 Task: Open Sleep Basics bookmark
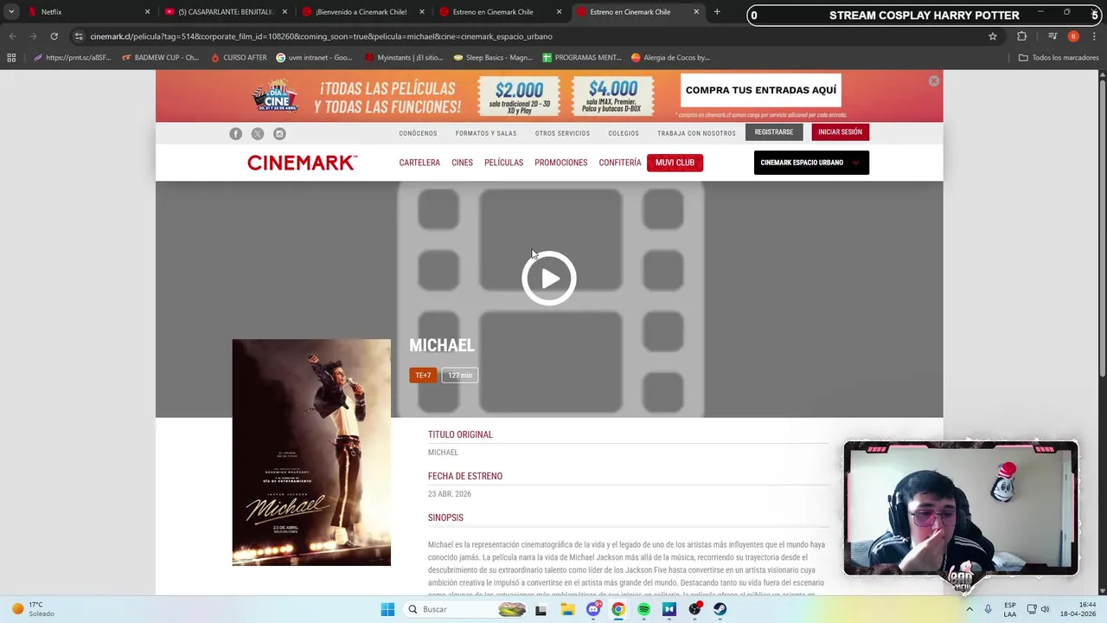494,58
